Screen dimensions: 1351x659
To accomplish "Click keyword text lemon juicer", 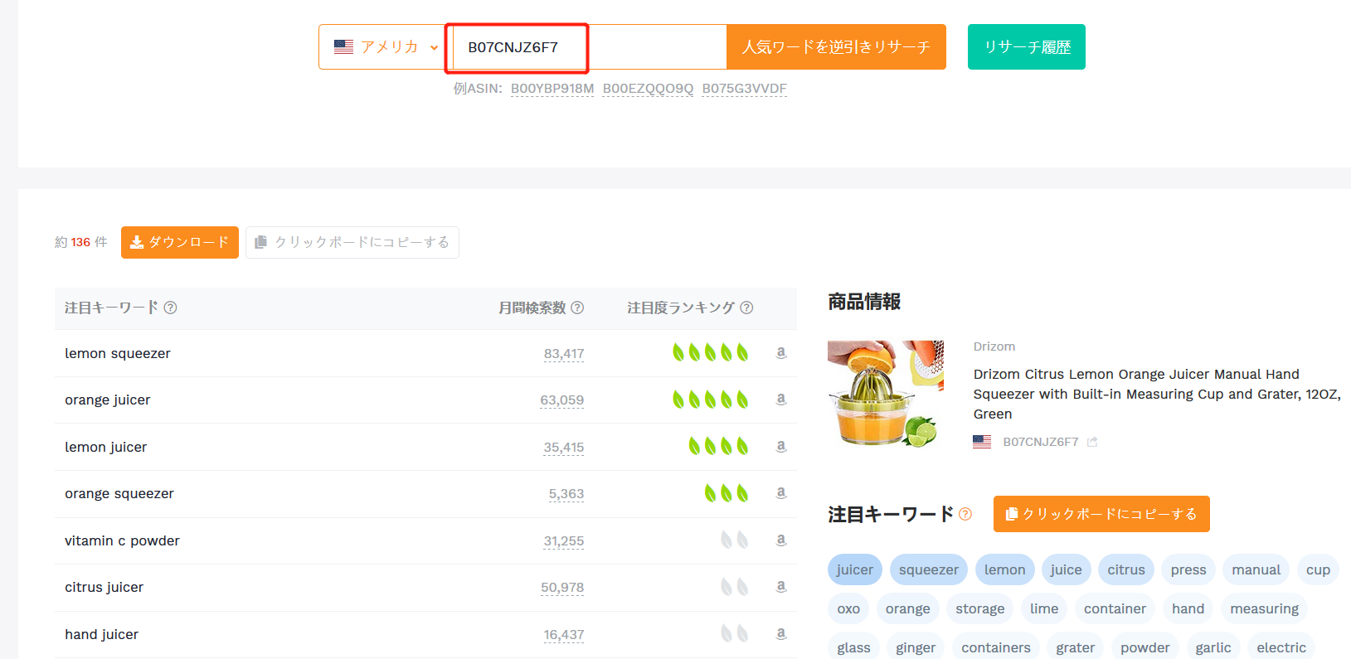I will (x=106, y=447).
